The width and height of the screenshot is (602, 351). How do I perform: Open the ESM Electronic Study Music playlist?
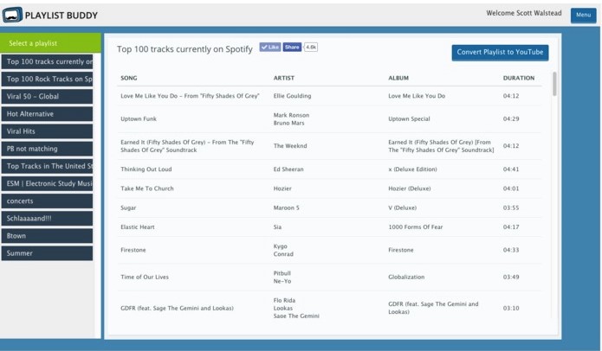[47, 183]
